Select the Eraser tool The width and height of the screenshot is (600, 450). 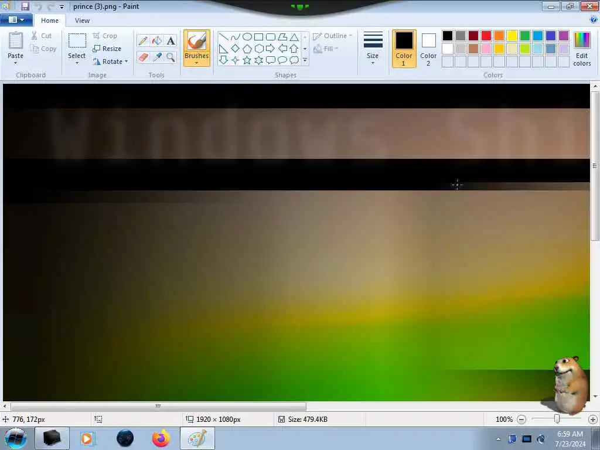click(x=143, y=57)
